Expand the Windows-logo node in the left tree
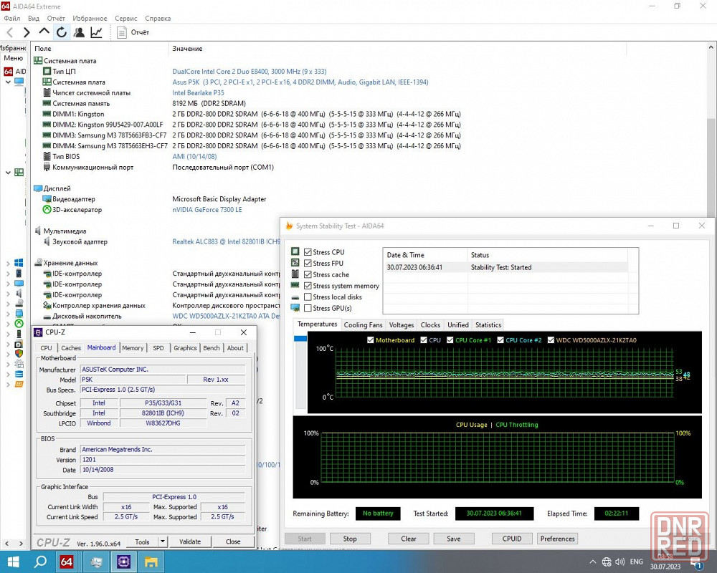 point(8,263)
